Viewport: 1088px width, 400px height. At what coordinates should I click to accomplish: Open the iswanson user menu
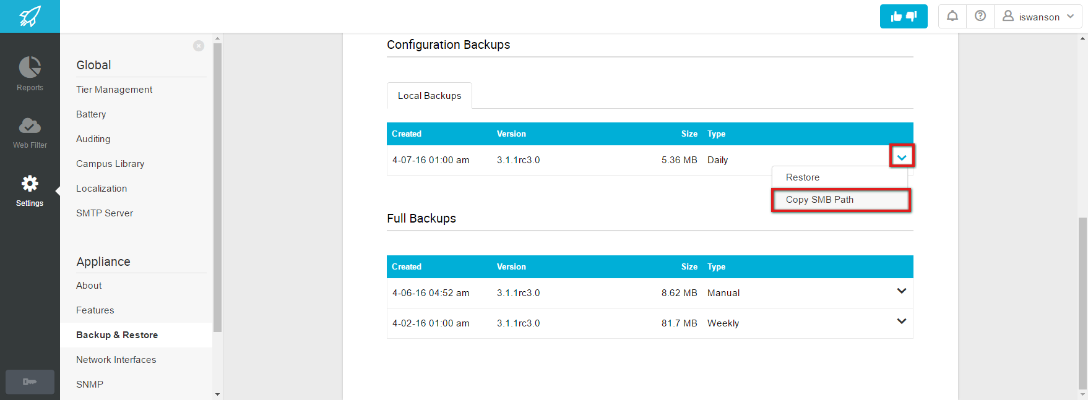[1038, 17]
